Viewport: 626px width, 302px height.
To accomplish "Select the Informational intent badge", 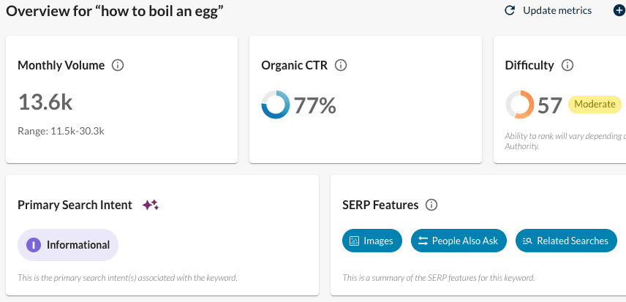I will point(68,245).
